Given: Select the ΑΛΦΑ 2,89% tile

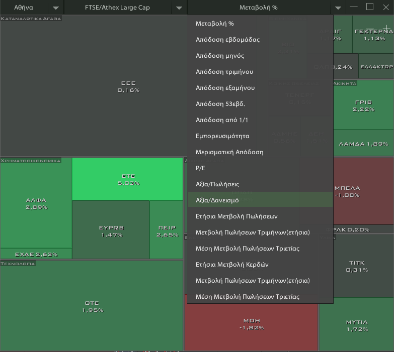Looking at the screenshot, I should click(36, 203).
